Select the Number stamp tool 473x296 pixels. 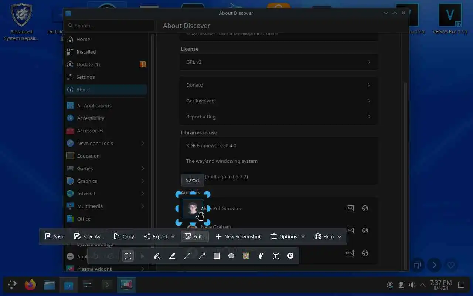click(x=290, y=256)
